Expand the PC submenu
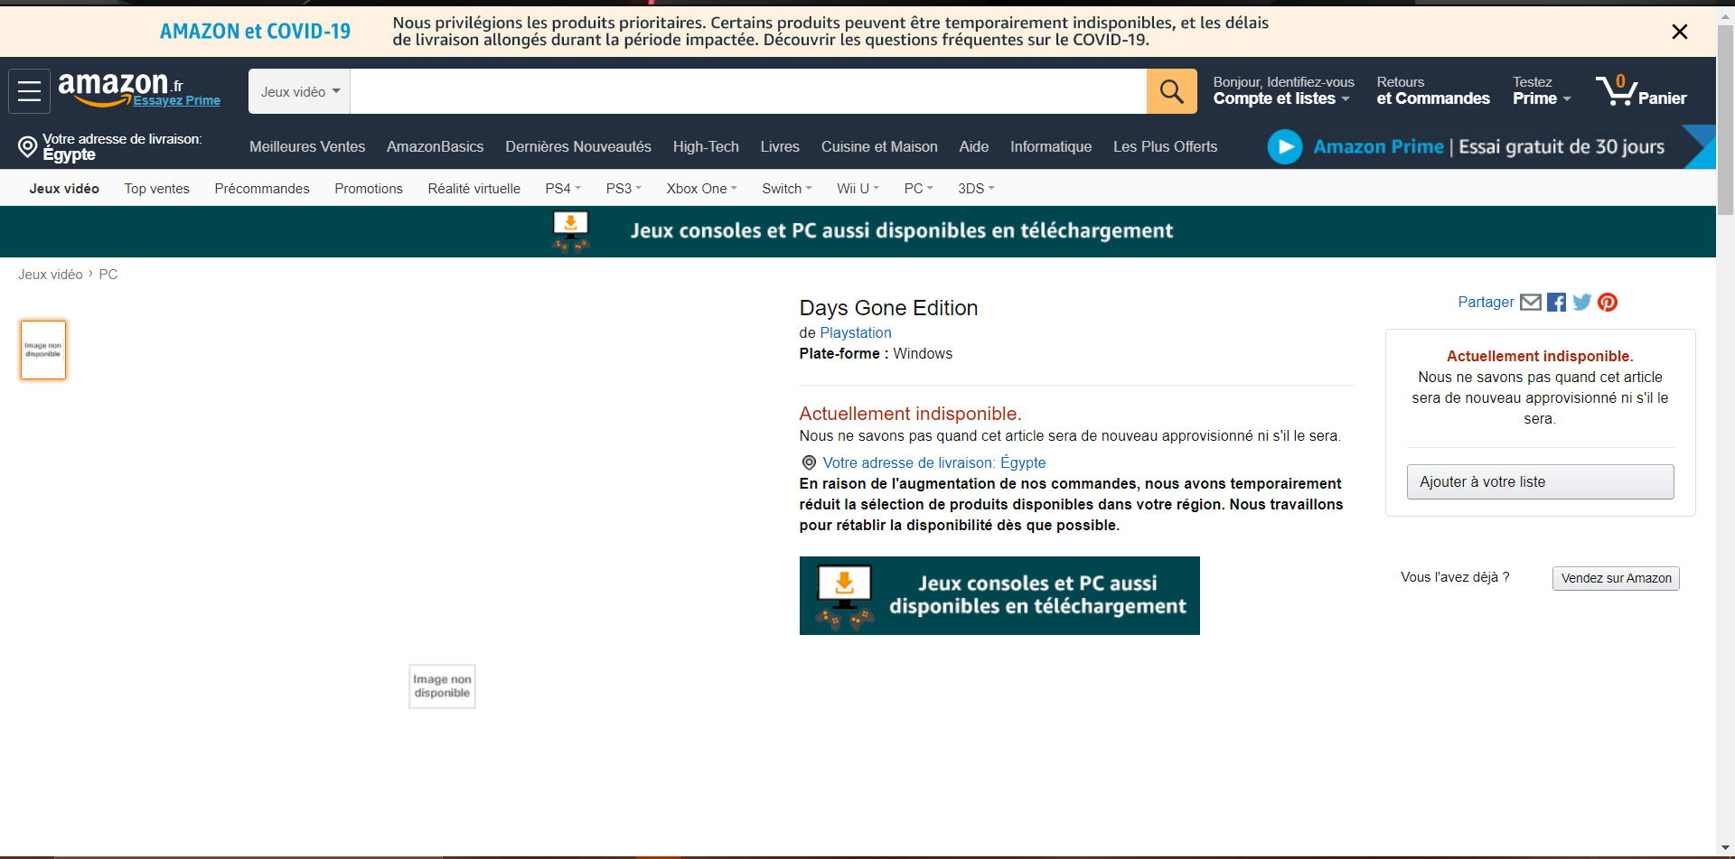The width and height of the screenshot is (1735, 859). (x=918, y=188)
